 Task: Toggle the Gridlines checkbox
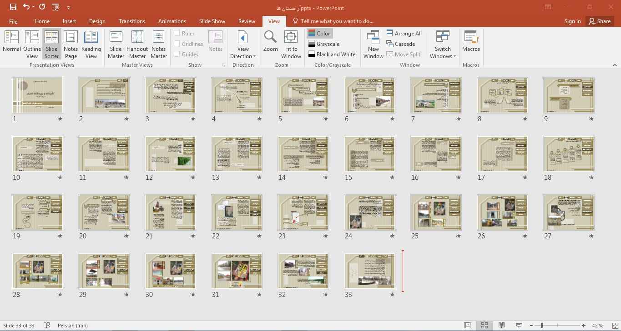click(x=177, y=44)
